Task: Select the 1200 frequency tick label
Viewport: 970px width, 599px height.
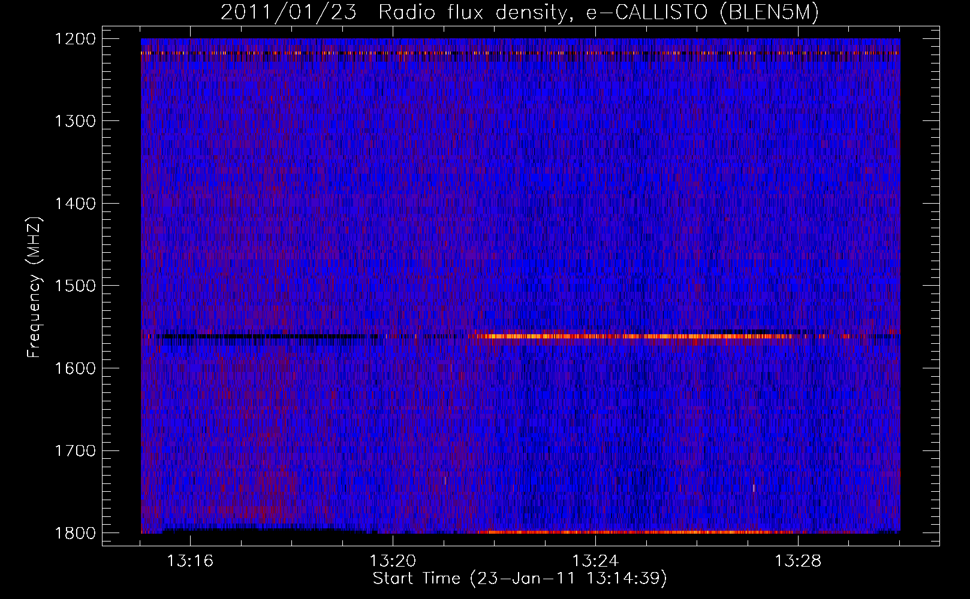Action: pos(75,39)
